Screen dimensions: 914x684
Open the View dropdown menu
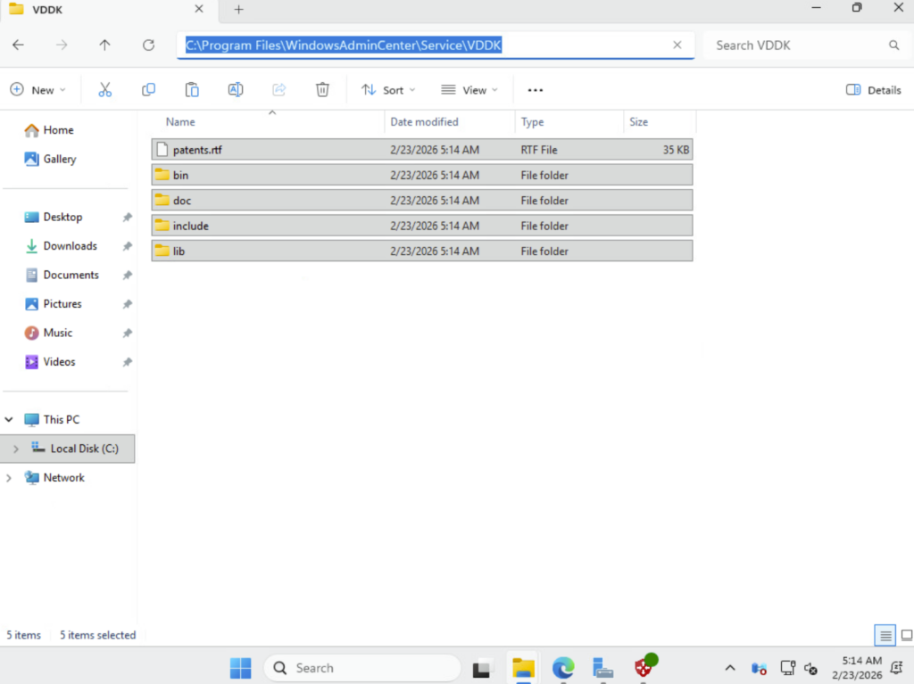point(469,90)
